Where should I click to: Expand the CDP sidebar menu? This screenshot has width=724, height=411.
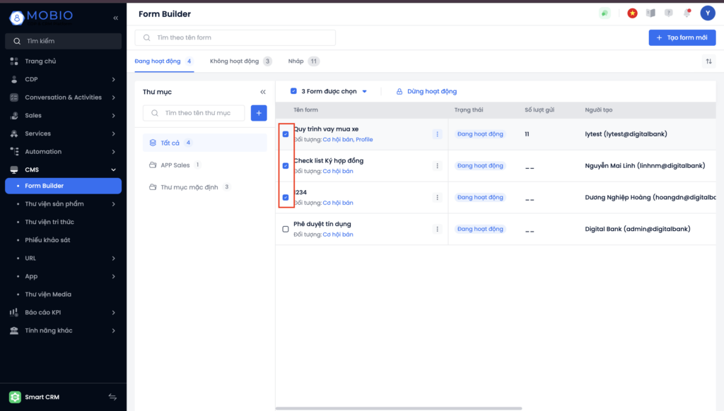[x=113, y=79]
